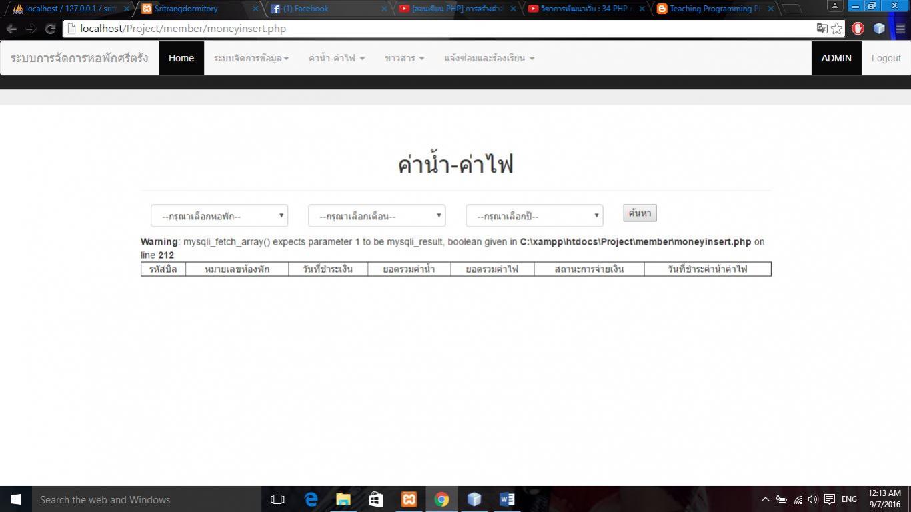Viewport: 911px width, 512px height.
Task: Click the battery icon in the system tray
Action: tap(781, 499)
